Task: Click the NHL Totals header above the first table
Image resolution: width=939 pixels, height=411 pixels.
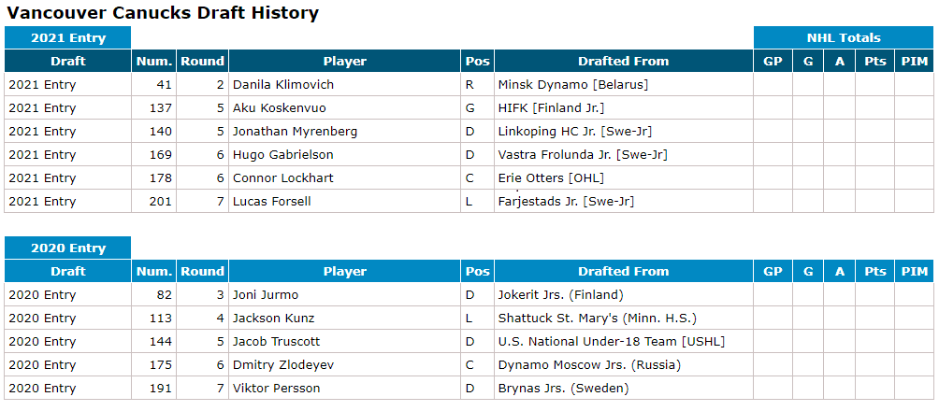Action: [844, 38]
